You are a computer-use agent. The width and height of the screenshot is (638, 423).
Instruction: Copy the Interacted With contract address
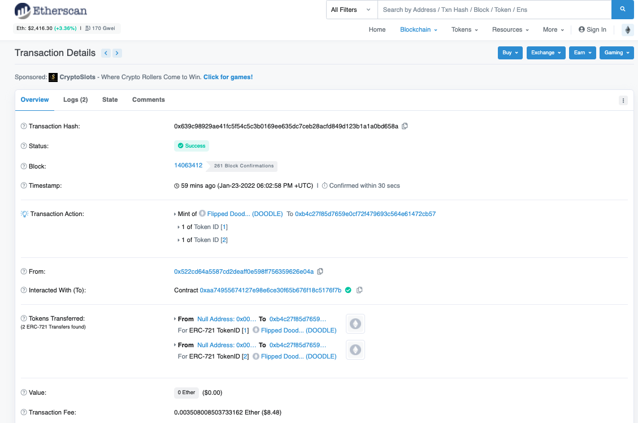point(361,290)
